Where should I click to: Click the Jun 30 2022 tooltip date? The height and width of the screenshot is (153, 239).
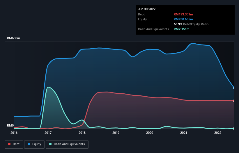click(147, 9)
